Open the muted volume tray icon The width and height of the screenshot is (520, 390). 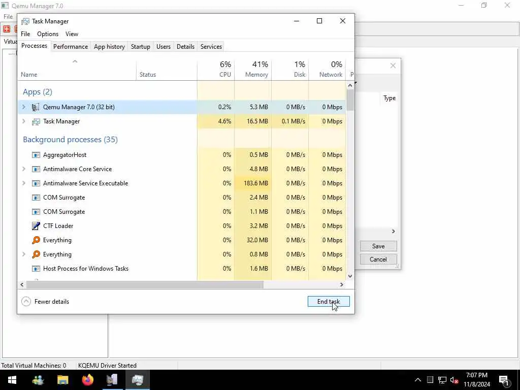click(454, 380)
